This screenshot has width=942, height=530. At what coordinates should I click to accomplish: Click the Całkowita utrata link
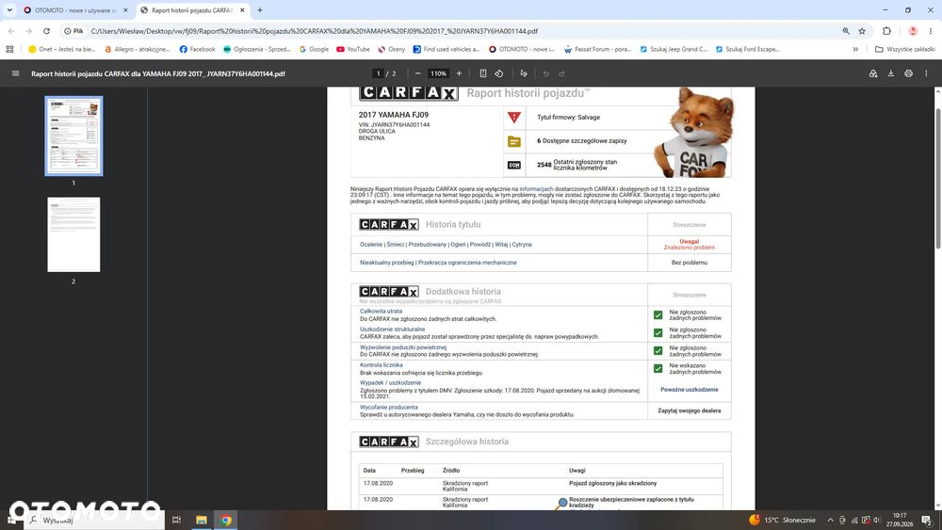click(x=381, y=311)
